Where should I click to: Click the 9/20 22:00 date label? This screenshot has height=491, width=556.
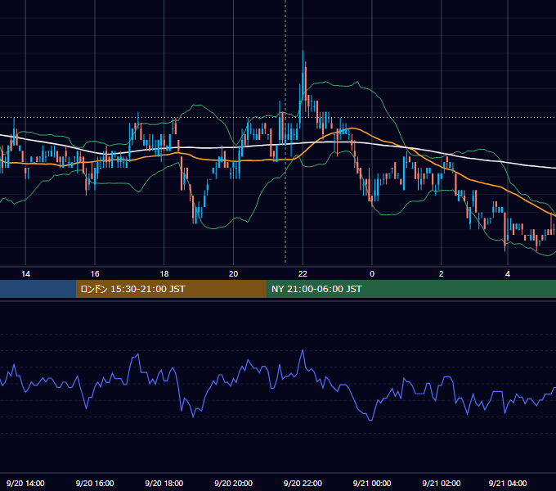[303, 483]
